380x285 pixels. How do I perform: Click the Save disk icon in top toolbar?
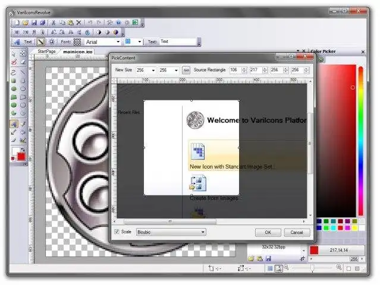(x=34, y=23)
